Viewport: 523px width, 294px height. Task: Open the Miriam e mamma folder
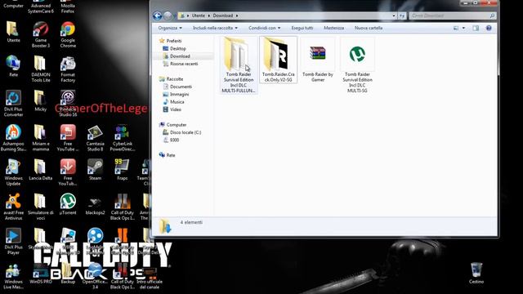pos(41,138)
